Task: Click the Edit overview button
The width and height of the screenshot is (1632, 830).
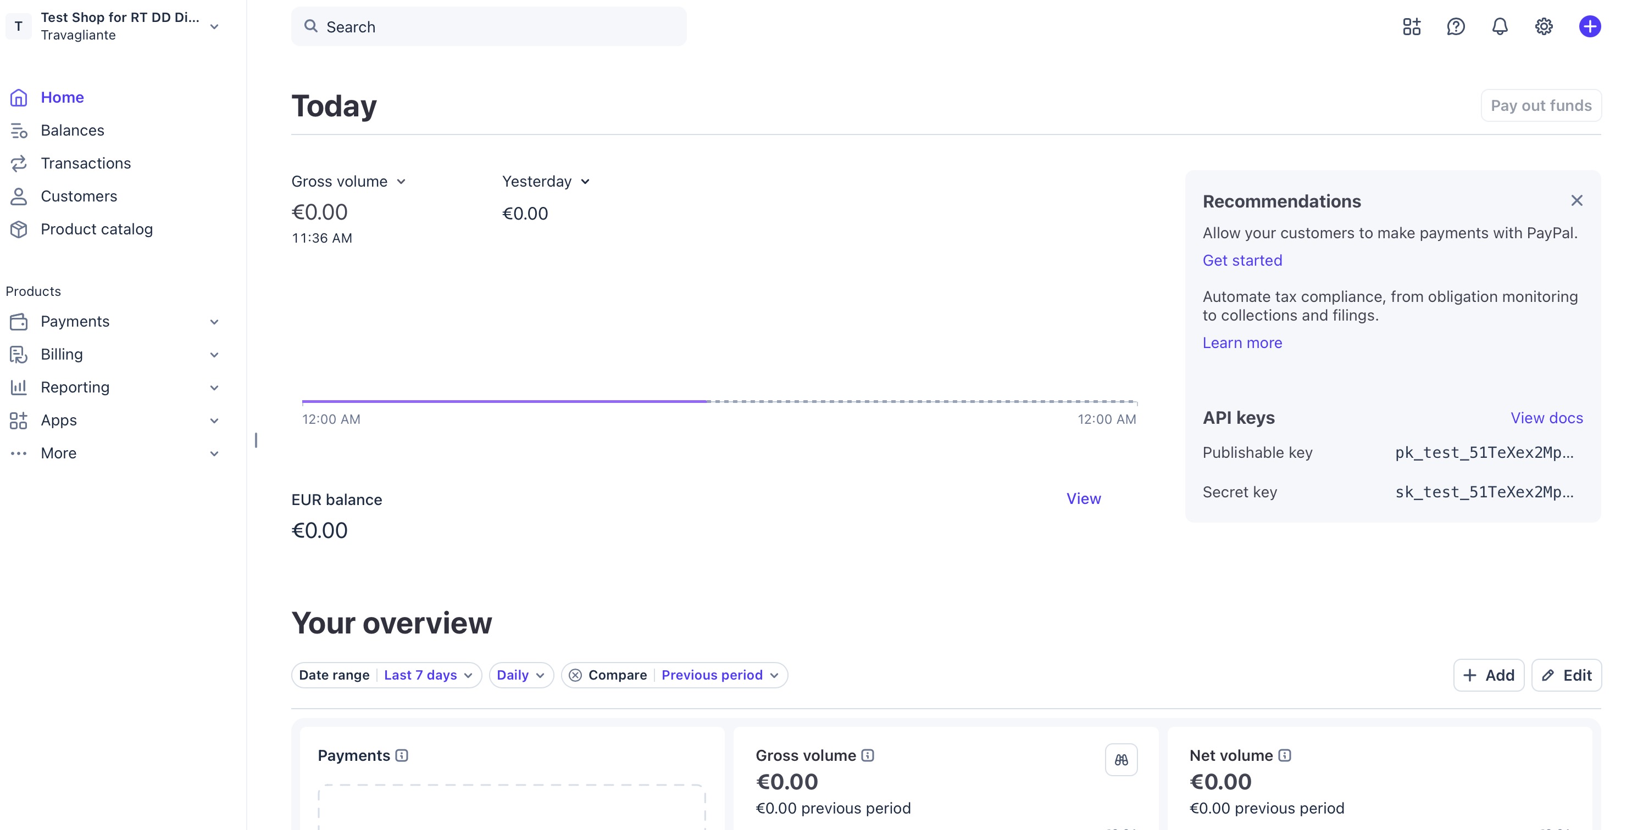Action: (1566, 676)
